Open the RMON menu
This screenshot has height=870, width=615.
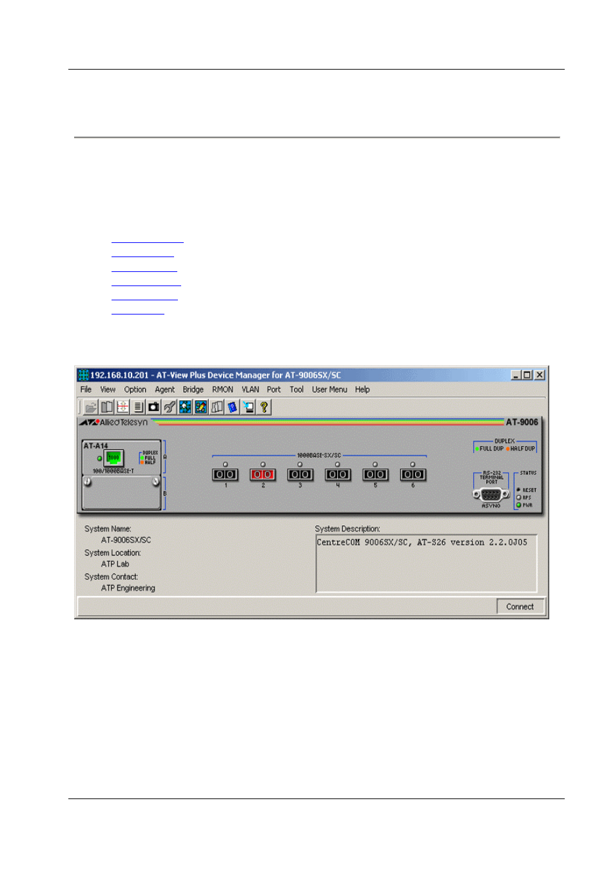click(222, 389)
